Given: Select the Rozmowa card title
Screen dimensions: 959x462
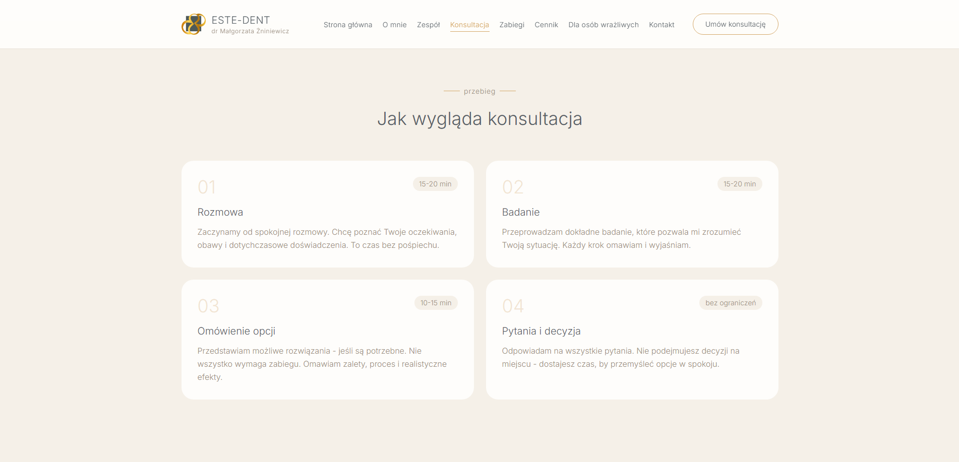Looking at the screenshot, I should [x=220, y=212].
